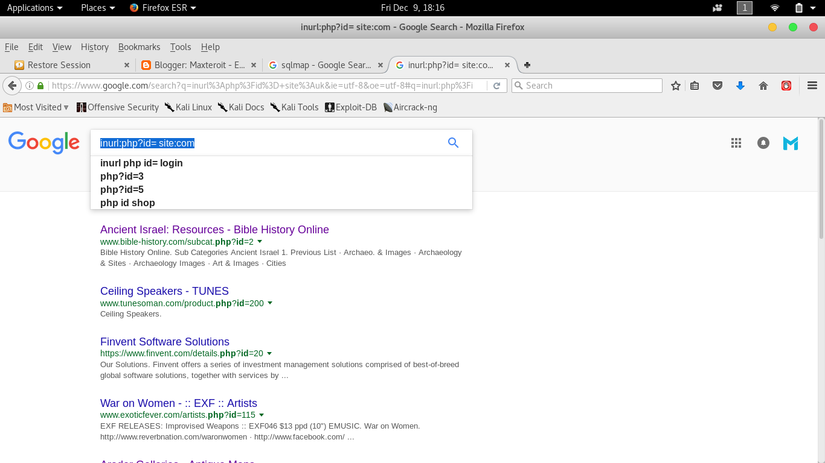Open Firefox hamburger menu
Viewport: 825px width, 463px height.
[x=812, y=86]
